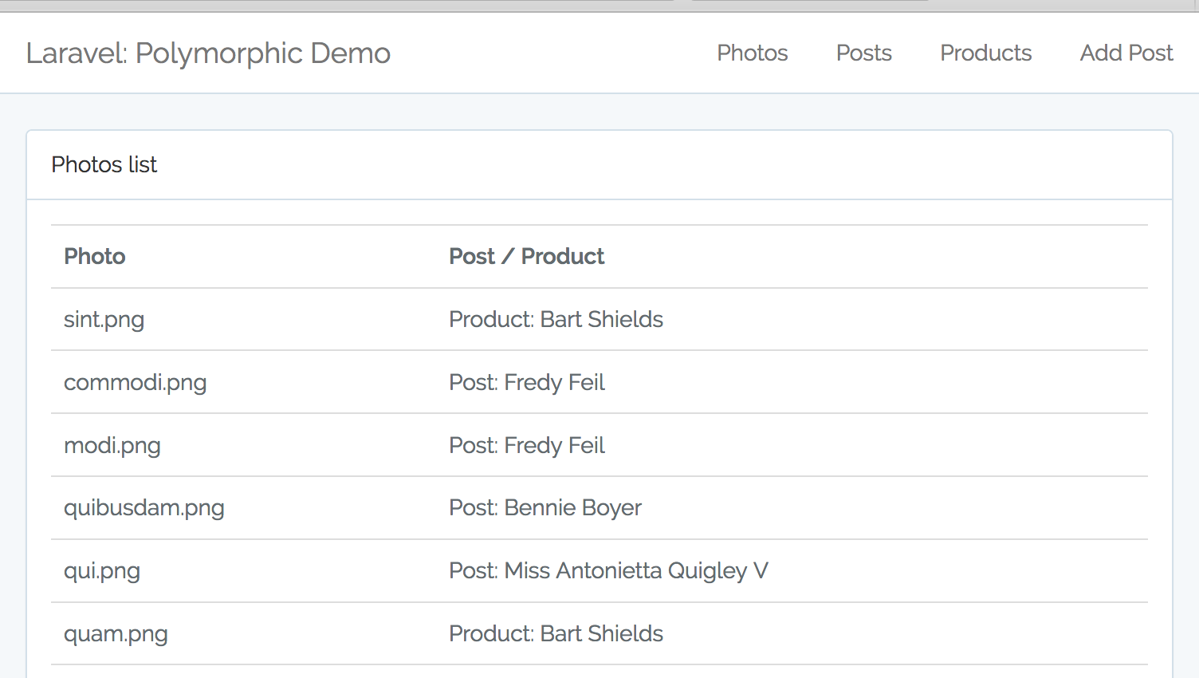This screenshot has height=678, width=1199.
Task: Select the sint.png row entry
Action: pos(104,319)
